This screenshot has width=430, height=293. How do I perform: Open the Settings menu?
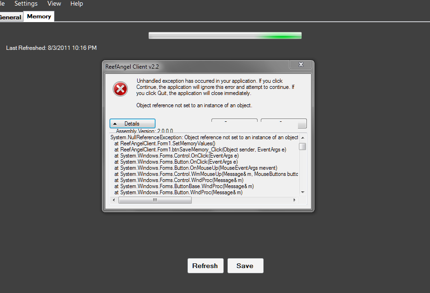point(26,4)
